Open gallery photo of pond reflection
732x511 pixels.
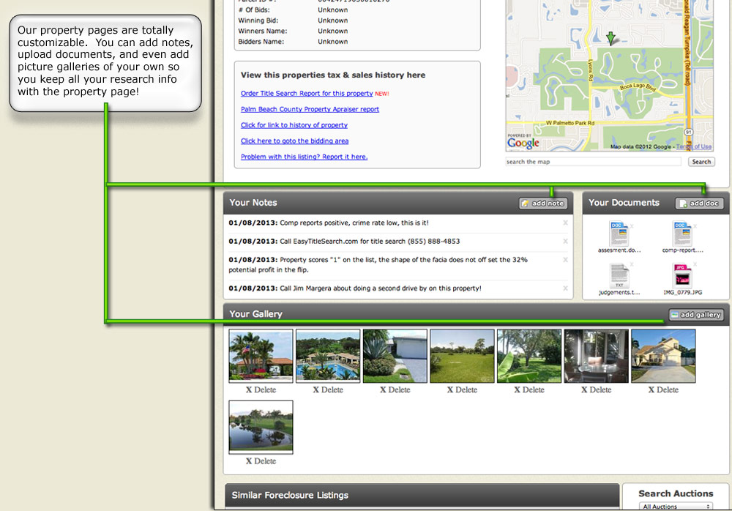[x=261, y=427]
